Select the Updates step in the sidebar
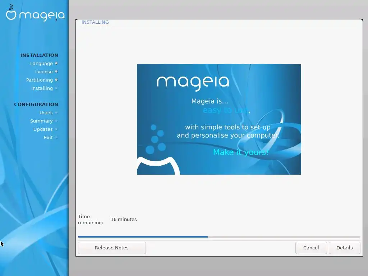The height and width of the screenshot is (276, 368). coord(43,129)
